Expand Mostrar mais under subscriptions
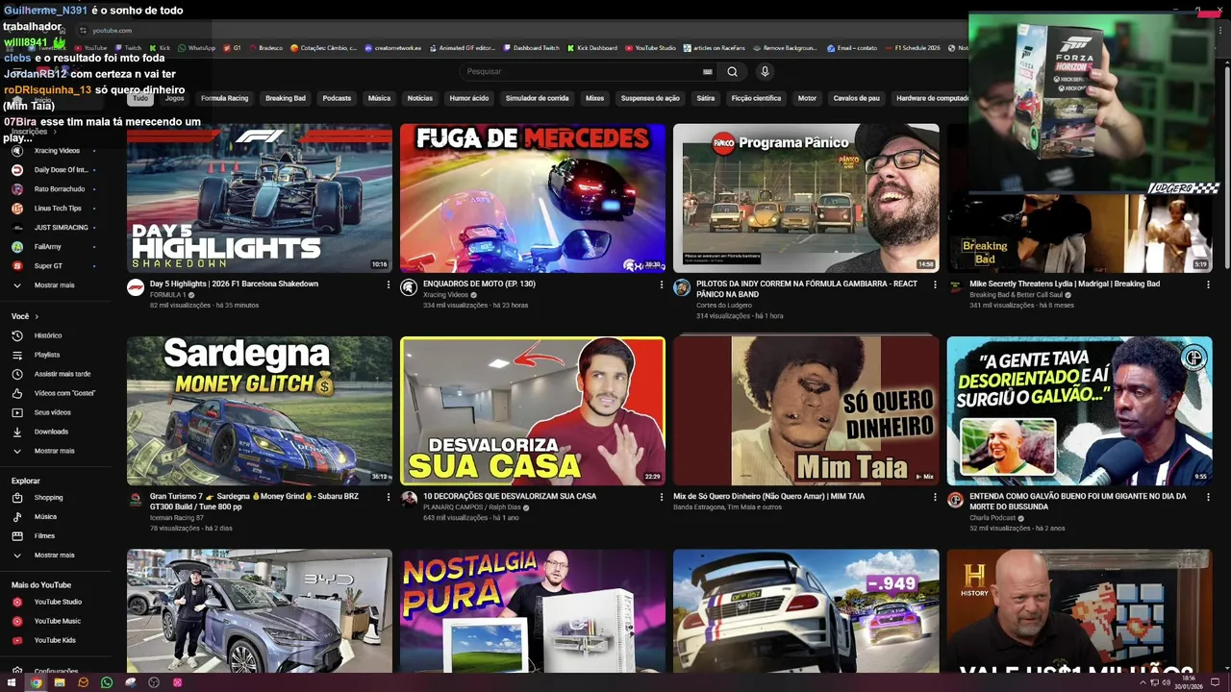1231x692 pixels. (x=54, y=285)
